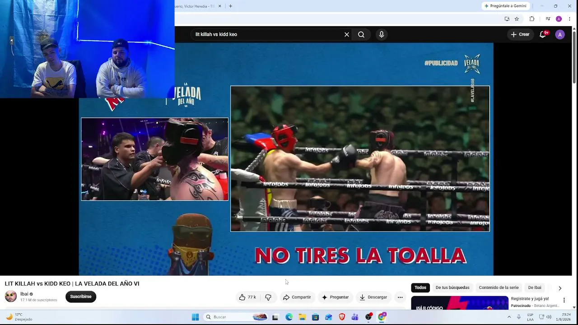578x325 pixels.
Task: Switch keyboard language ESP LAA indicator
Action: pyautogui.click(x=530, y=317)
